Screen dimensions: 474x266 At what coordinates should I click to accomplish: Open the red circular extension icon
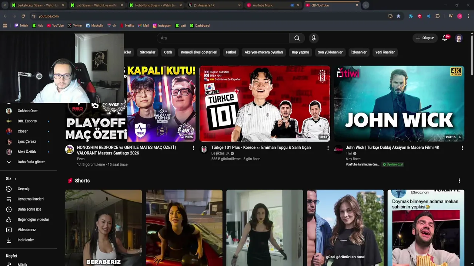point(420,16)
